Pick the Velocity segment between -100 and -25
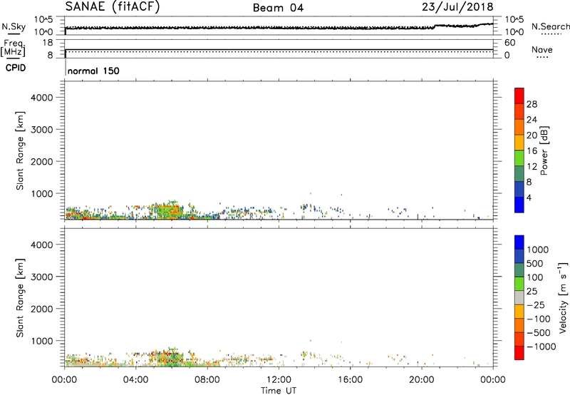 click(519, 312)
